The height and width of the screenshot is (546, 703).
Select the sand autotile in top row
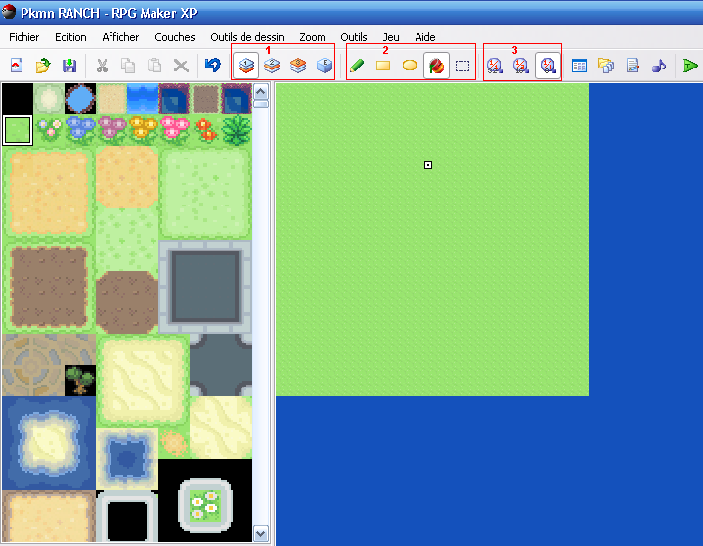pyautogui.click(x=111, y=99)
